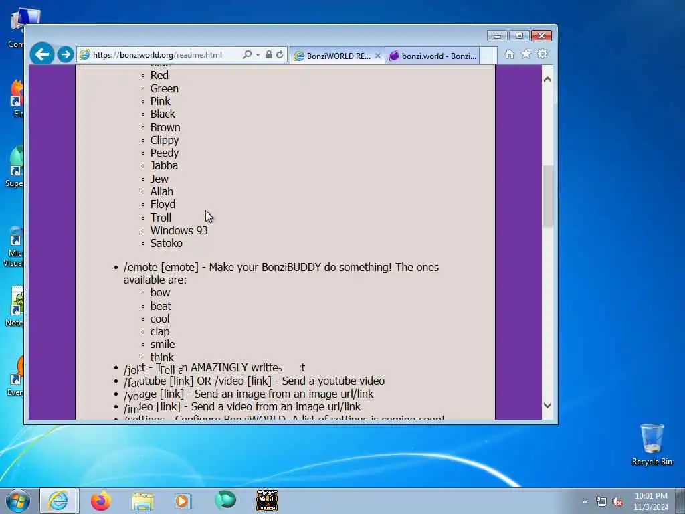The image size is (685, 514).
Task: Minimize the Internet Explorer window
Action: [497, 36]
